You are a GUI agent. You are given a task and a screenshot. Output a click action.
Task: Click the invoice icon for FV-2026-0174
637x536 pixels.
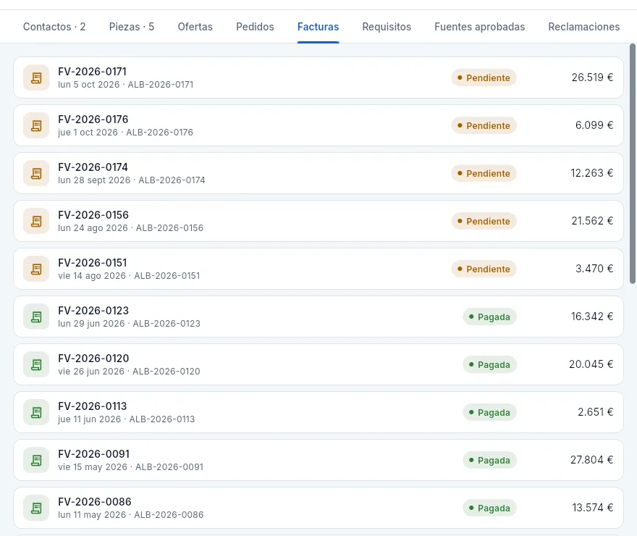point(36,174)
